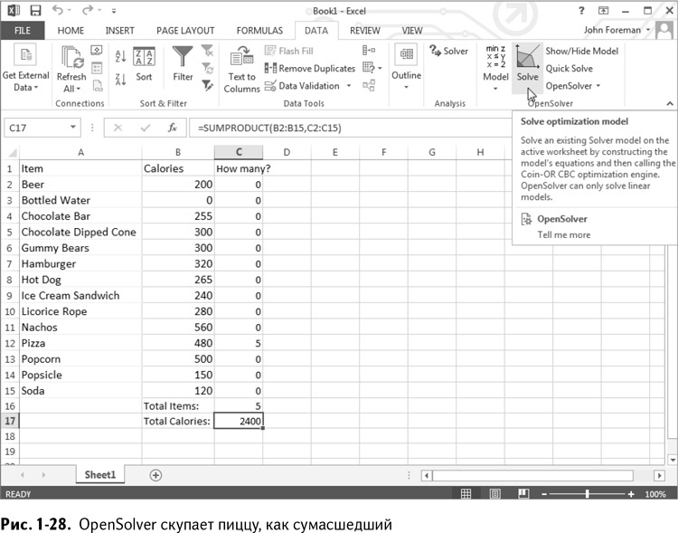678x533 pixels.
Task: Add a new sheet with plus icon
Action: 155,475
